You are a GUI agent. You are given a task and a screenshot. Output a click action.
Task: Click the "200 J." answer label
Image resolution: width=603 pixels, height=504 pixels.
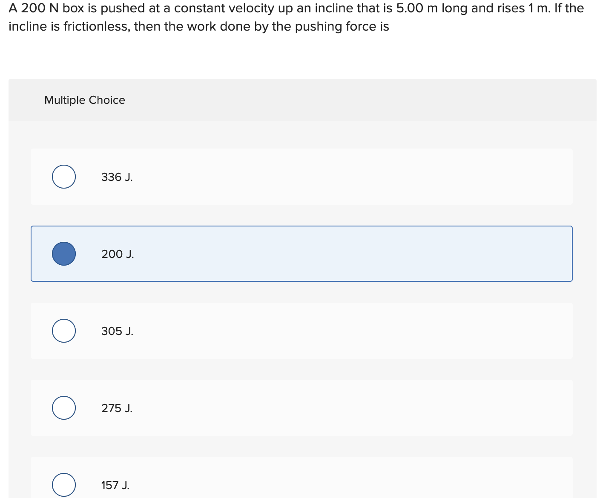click(118, 254)
